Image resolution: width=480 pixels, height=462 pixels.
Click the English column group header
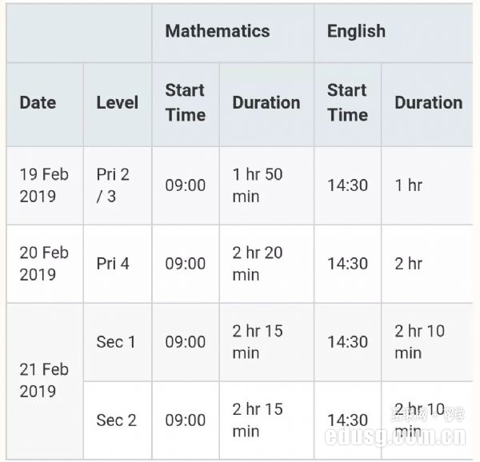point(356,32)
